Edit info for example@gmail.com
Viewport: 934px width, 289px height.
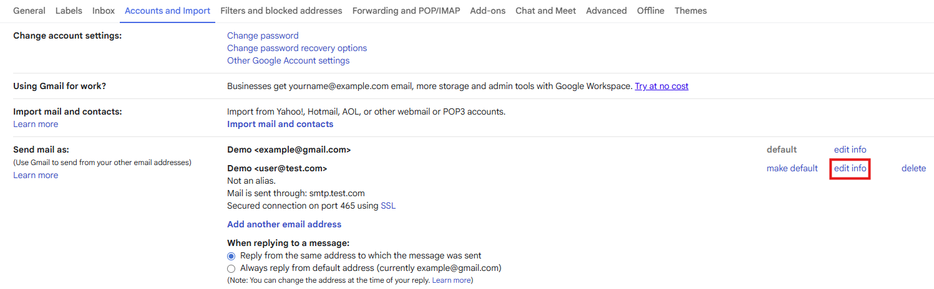[x=850, y=149]
